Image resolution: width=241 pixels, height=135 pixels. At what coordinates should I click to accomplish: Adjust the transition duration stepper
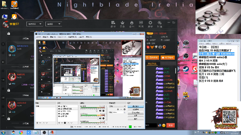(x=125, y=112)
